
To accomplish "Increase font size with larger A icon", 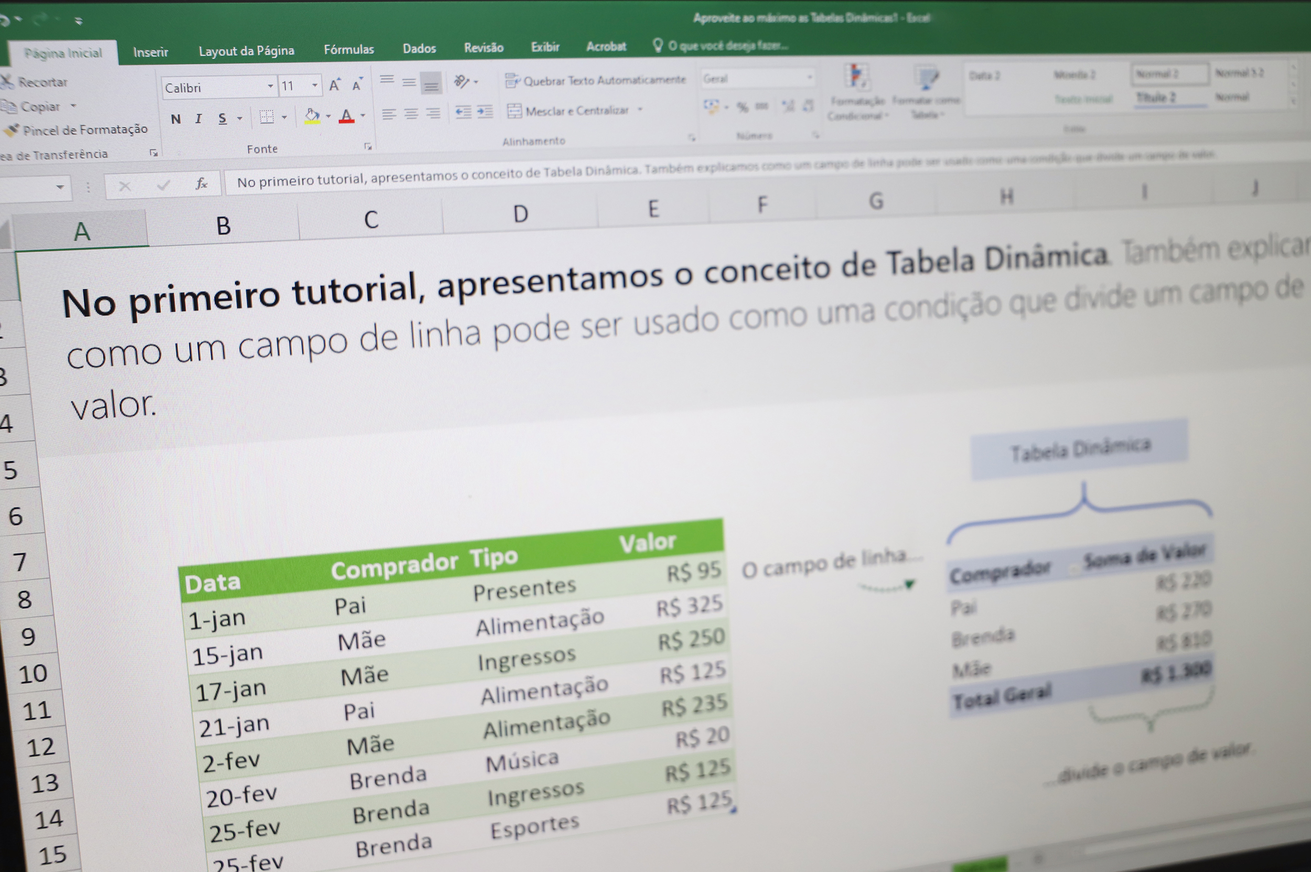I will click(x=334, y=85).
